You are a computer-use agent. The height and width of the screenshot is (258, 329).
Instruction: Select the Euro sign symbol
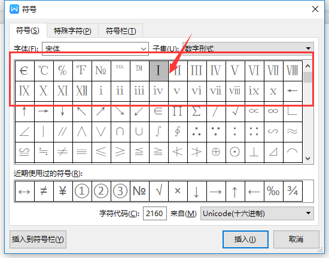tap(25, 71)
